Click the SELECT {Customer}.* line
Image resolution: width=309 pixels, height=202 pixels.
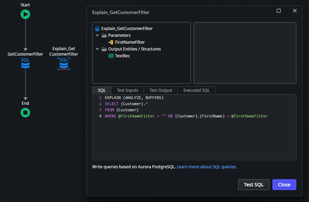[126, 103]
